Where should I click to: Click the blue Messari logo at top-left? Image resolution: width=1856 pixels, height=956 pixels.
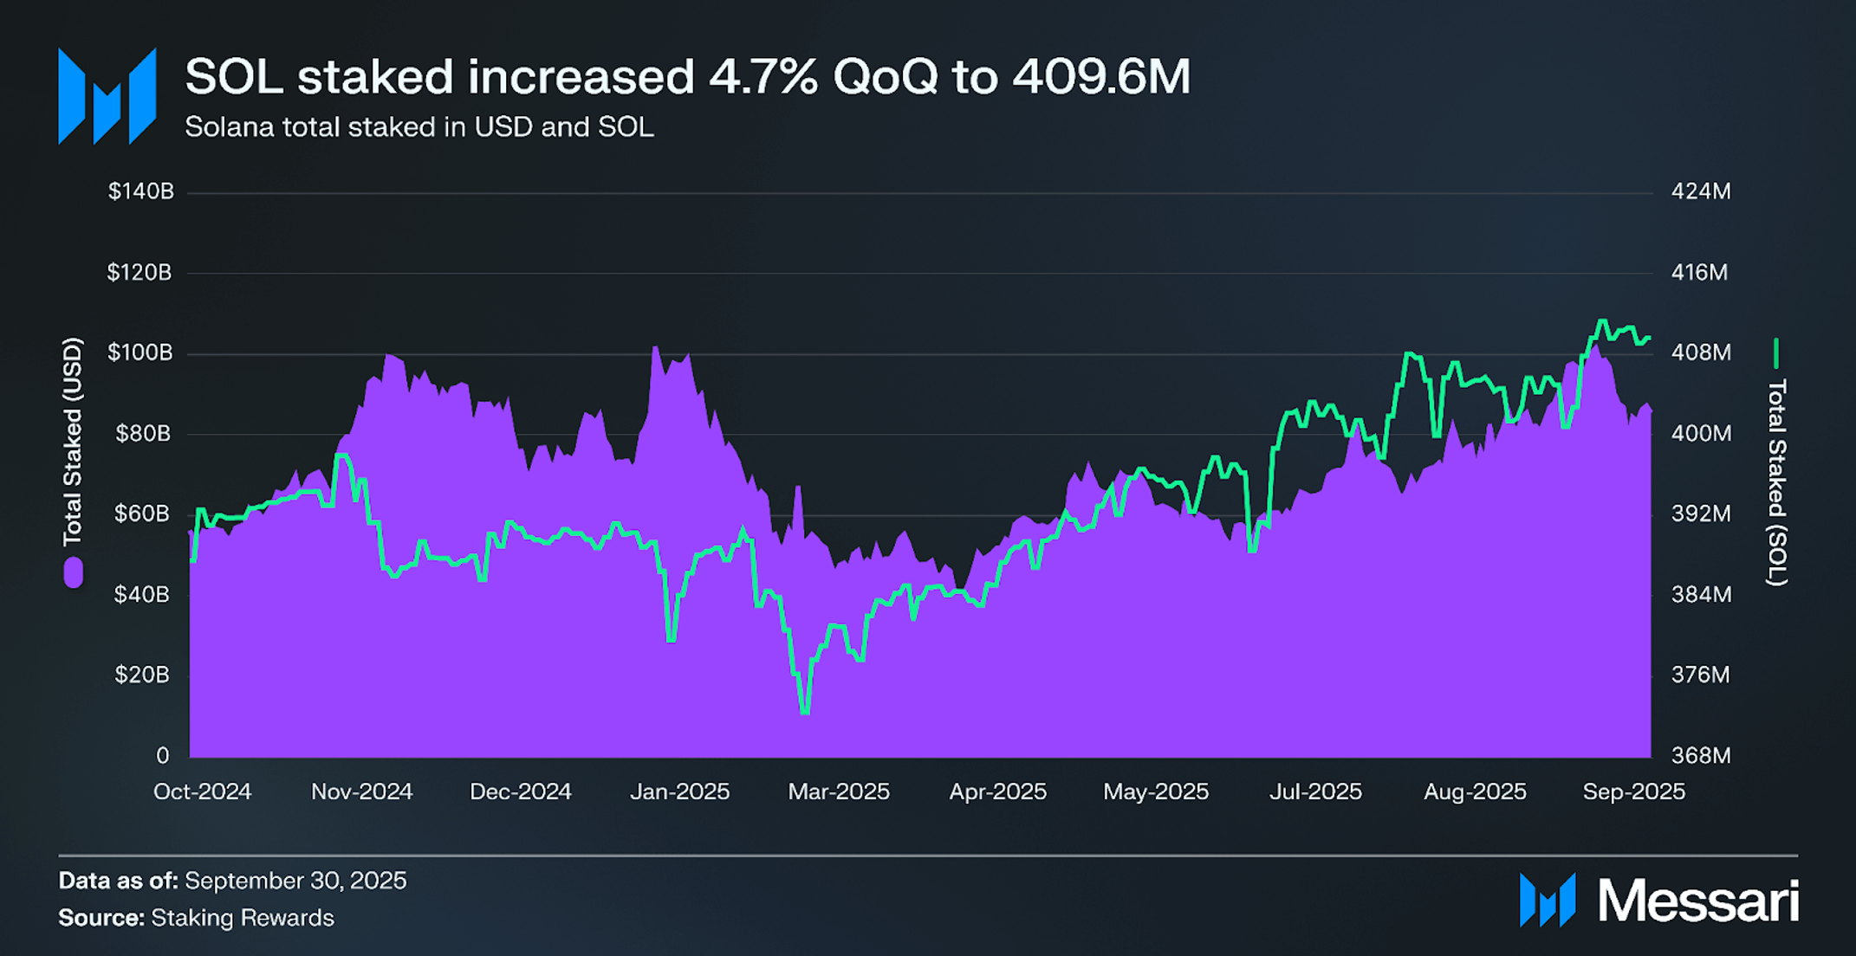pyautogui.click(x=107, y=96)
